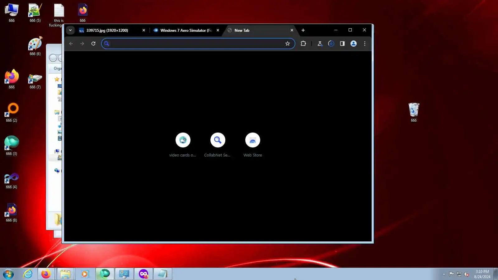Select the Firefox file icon labeled 666

(82, 13)
